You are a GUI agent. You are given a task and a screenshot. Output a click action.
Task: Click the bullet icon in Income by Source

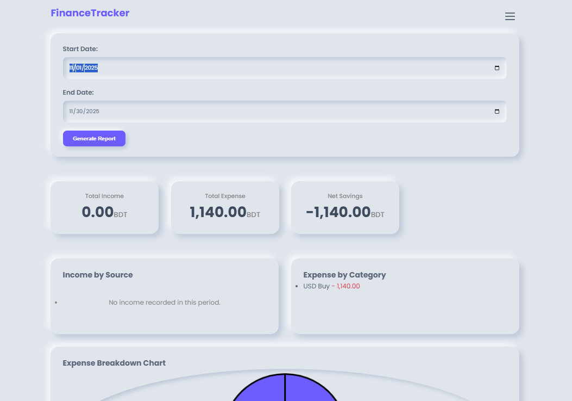point(56,303)
